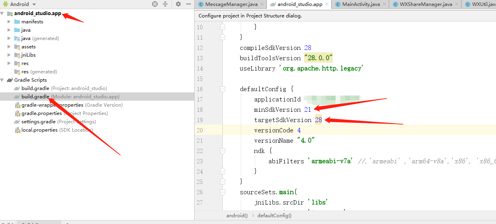This screenshot has width=496, height=224.
Task: Close the android_studio.app editor tab
Action: pyautogui.click(x=327, y=4)
